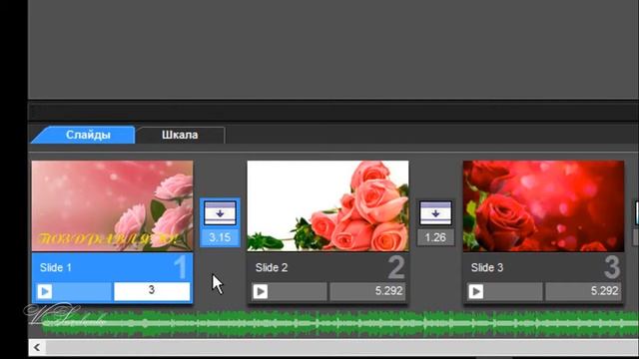Click Slide 2 duration field showing 5.292

click(x=367, y=291)
